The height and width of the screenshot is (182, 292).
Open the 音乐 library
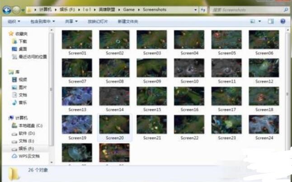tap(23, 103)
